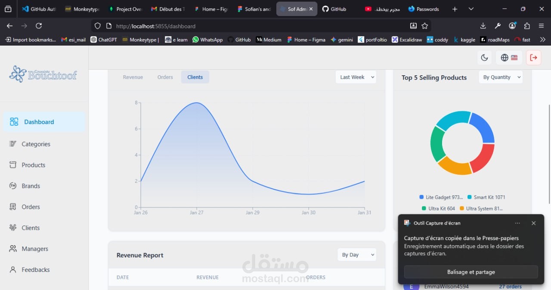Dismiss the Outil Capture d'écran notification
This screenshot has width=551, height=290.
pyautogui.click(x=533, y=223)
